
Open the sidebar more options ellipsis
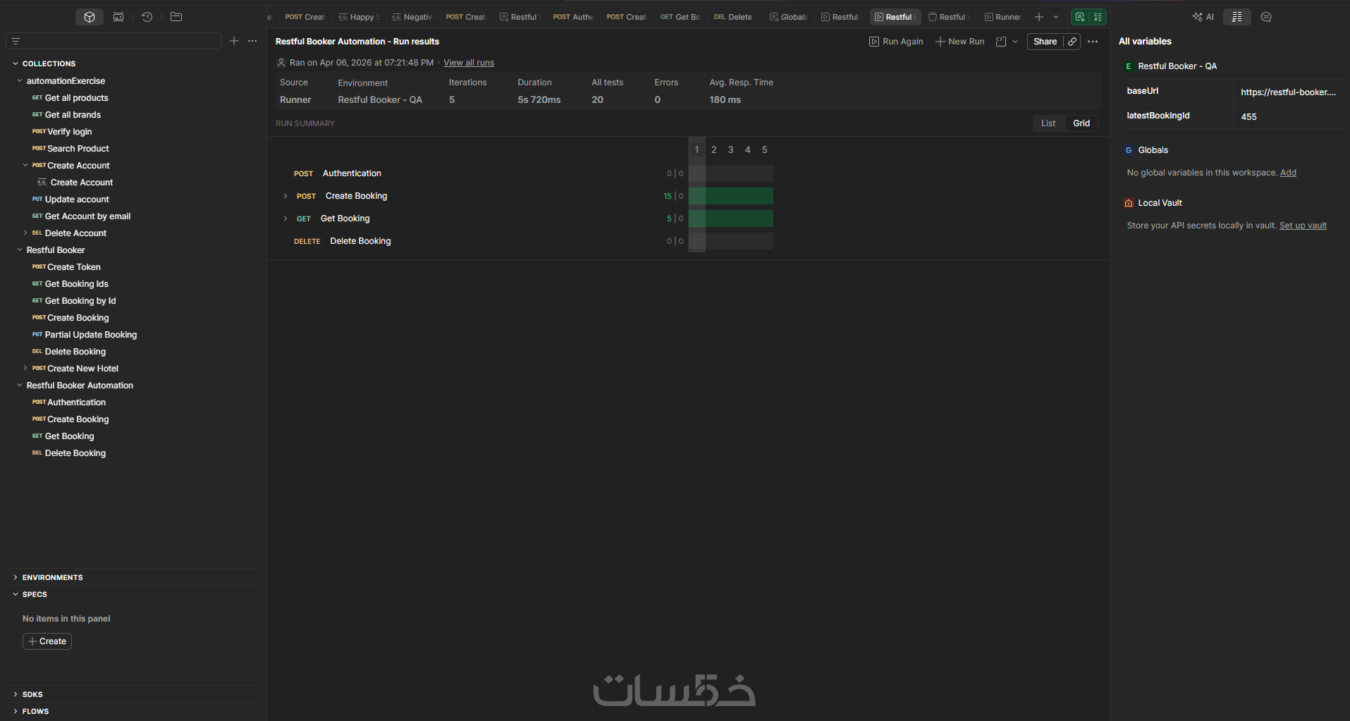[252, 42]
